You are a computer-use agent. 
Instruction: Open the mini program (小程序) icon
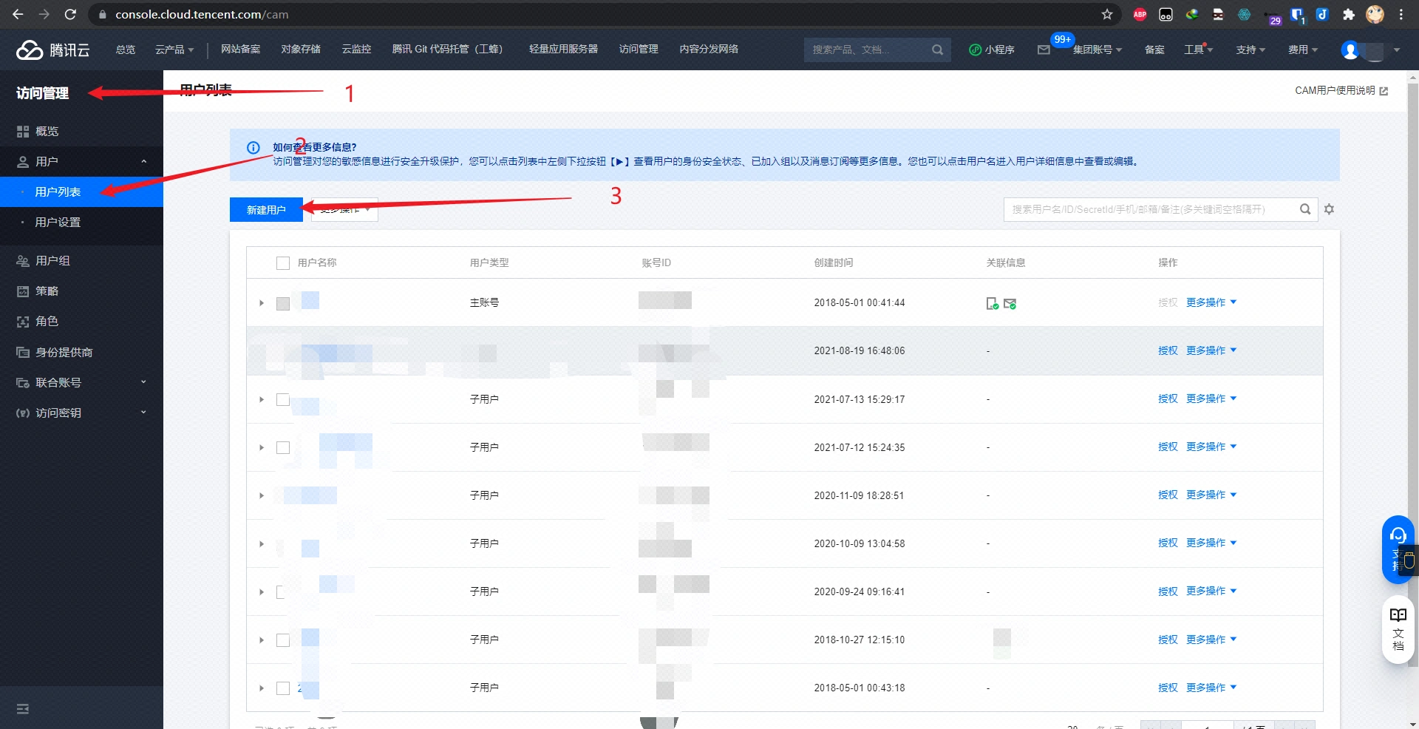975,50
